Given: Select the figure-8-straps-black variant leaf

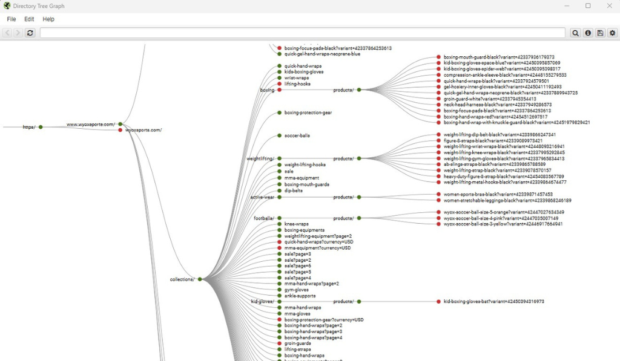Looking at the screenshot, I should tap(438, 141).
